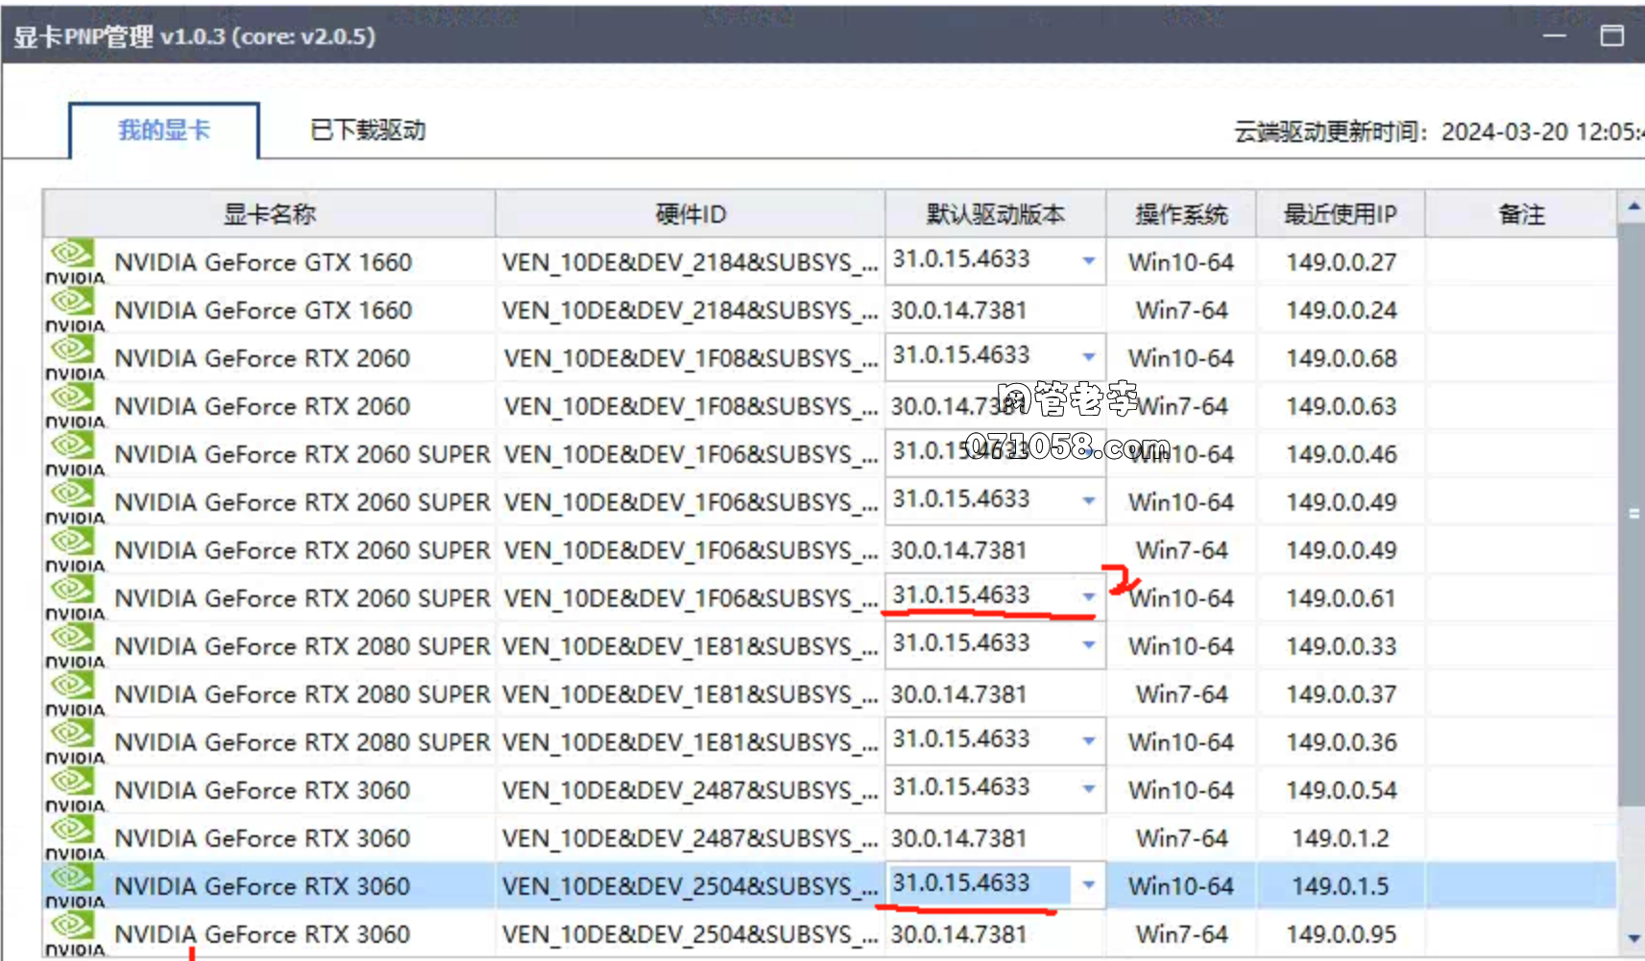Click the 硬件ID column header
This screenshot has width=1645, height=961.
(690, 214)
